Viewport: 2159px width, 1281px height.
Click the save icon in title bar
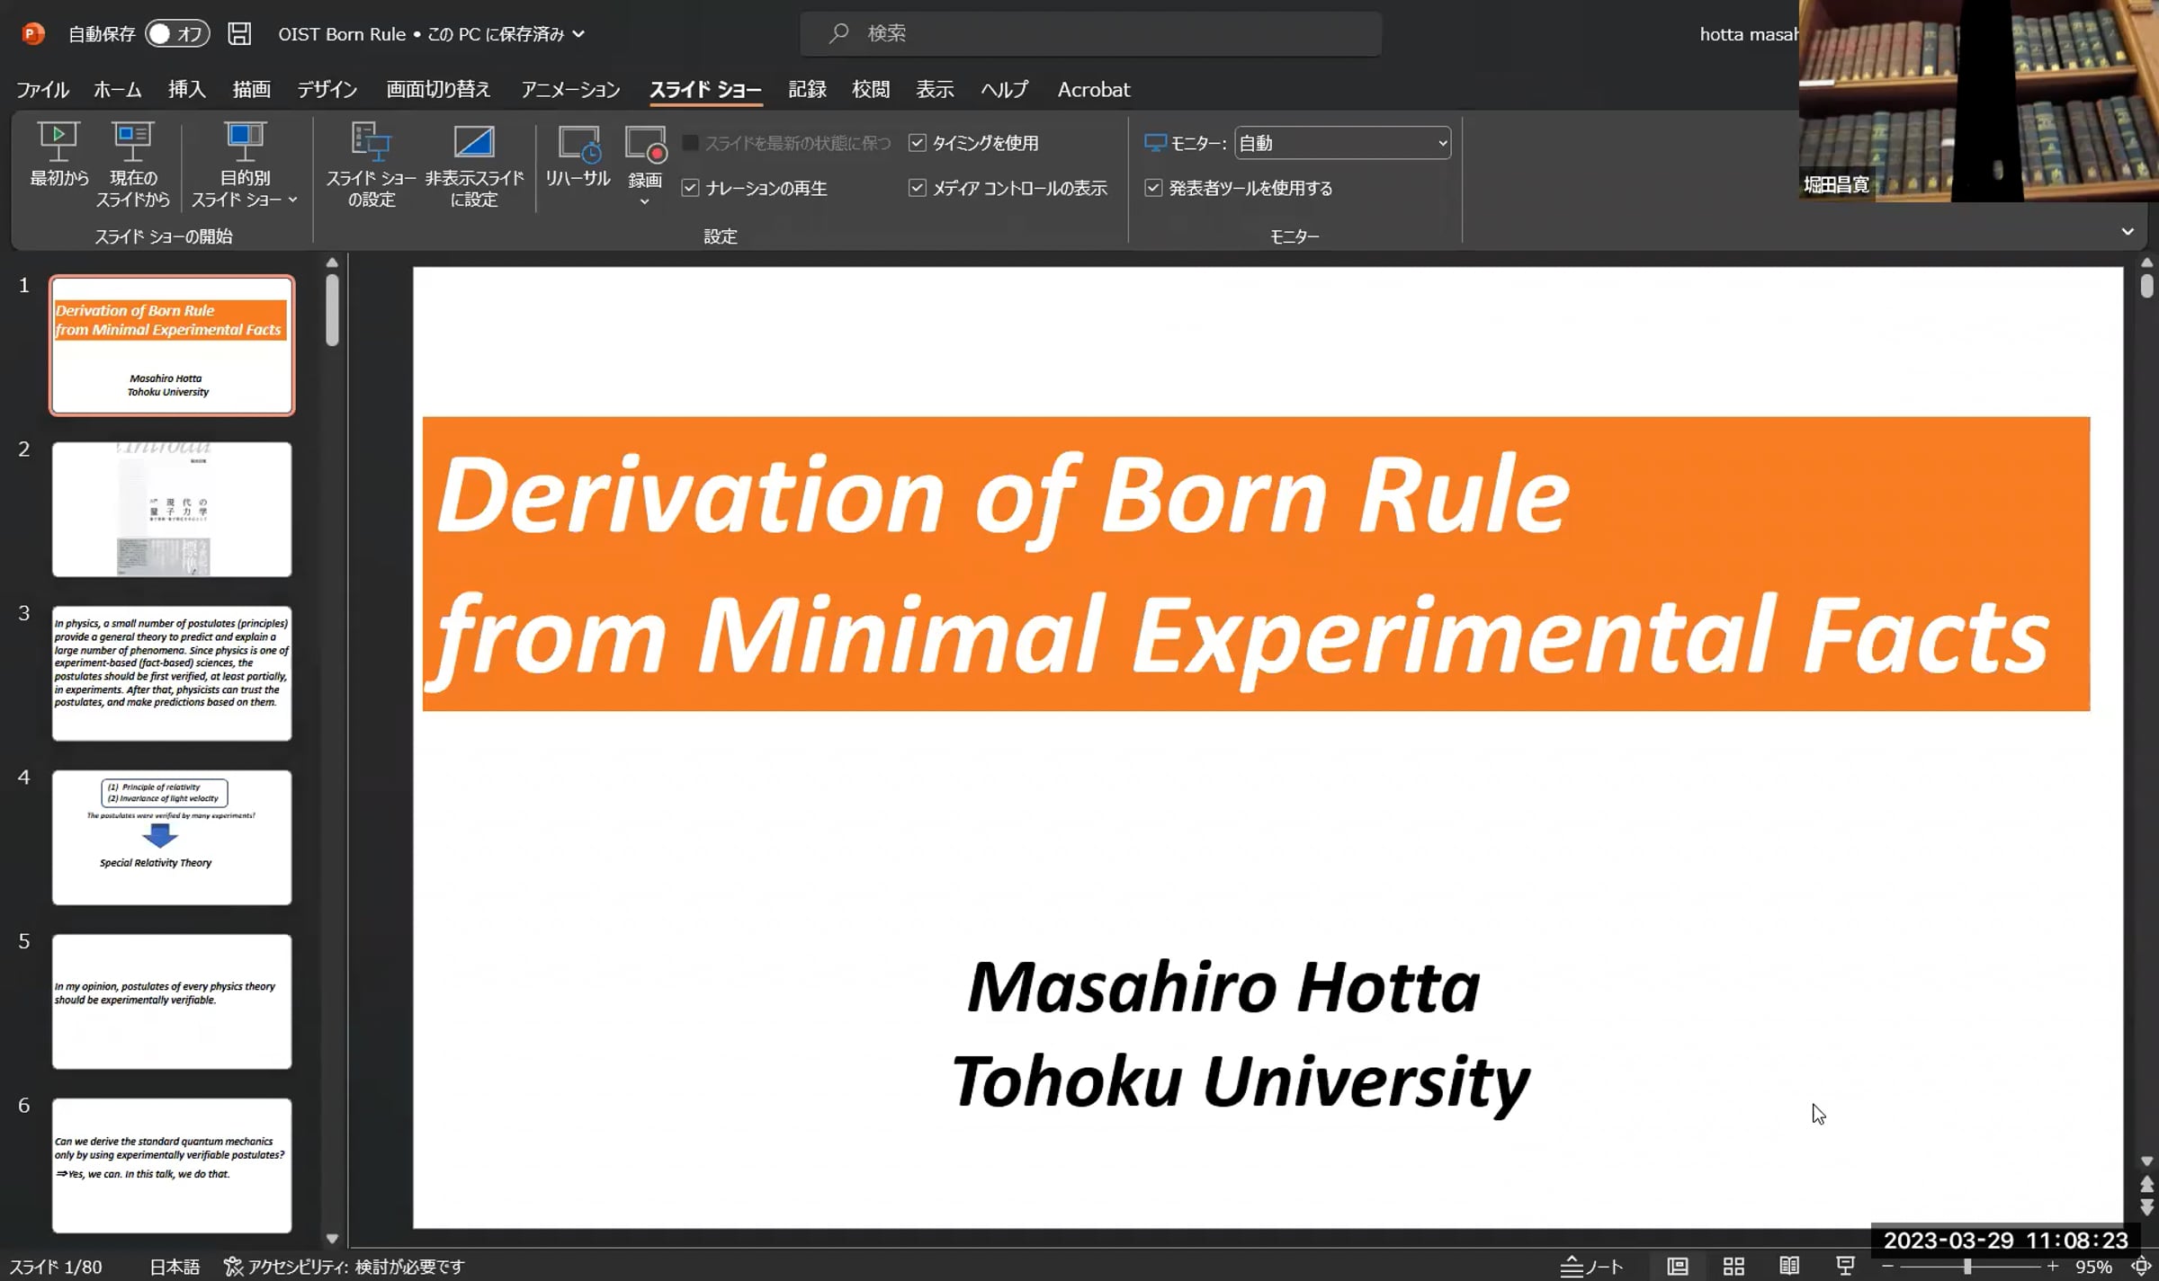(x=239, y=34)
